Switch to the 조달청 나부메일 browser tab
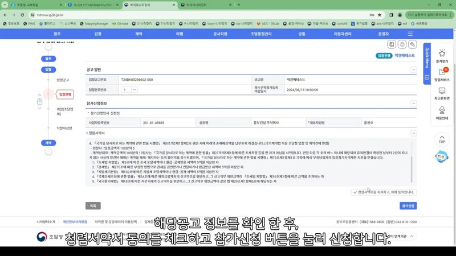This screenshot has height=256, width=456. 36,5
